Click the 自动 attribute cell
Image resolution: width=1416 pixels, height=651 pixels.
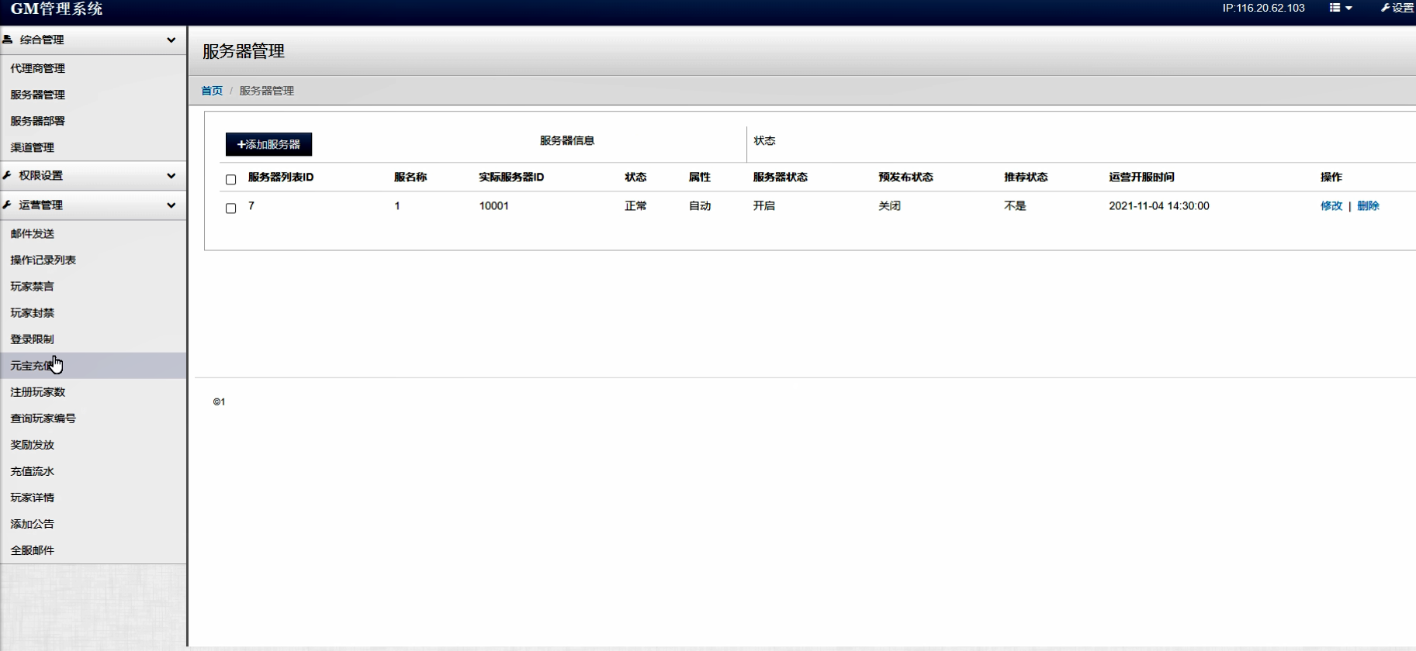coord(700,205)
